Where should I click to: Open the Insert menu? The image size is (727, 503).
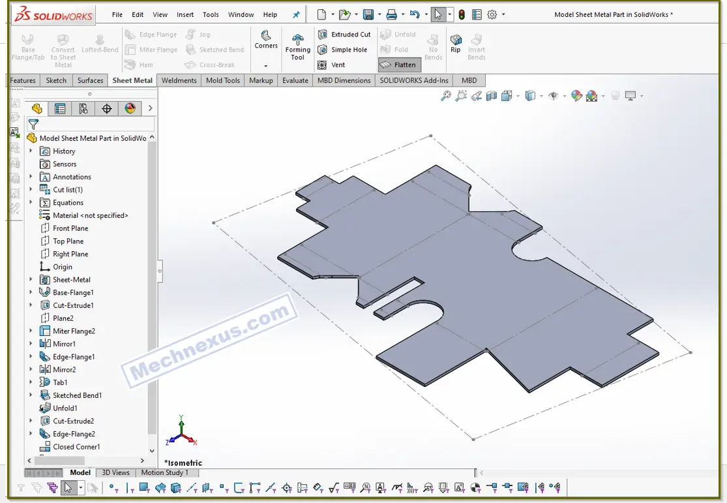coord(185,14)
